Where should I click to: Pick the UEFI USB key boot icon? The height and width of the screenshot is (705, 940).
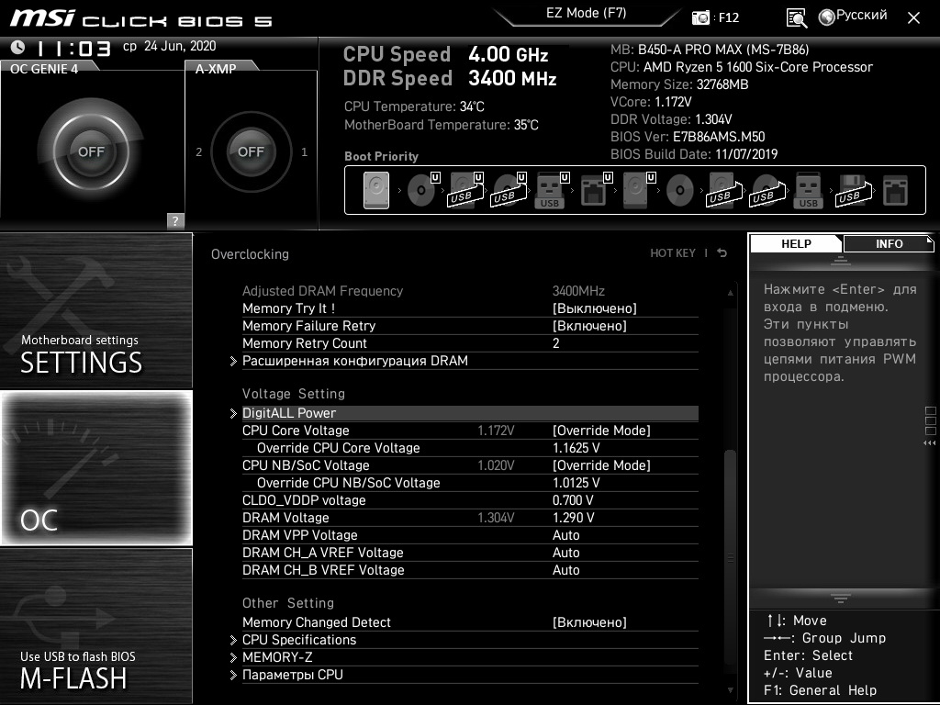(551, 191)
